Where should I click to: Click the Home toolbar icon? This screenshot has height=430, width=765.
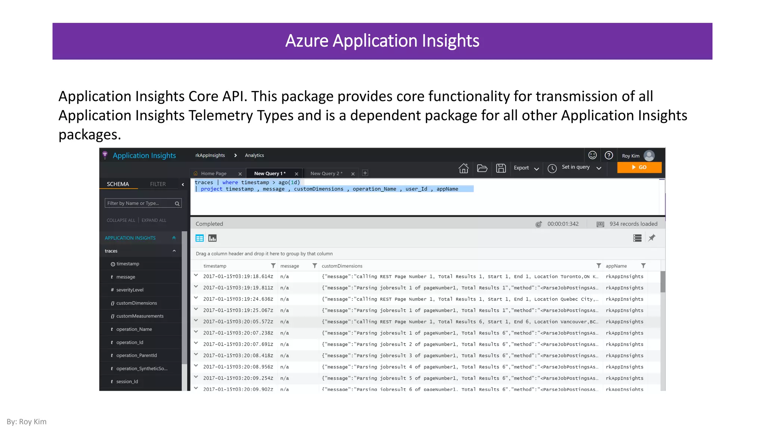click(x=464, y=168)
